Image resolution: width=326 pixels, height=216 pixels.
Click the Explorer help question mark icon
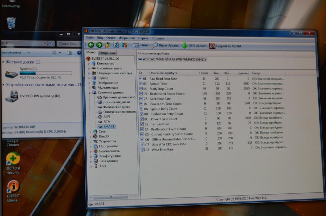click(79, 53)
